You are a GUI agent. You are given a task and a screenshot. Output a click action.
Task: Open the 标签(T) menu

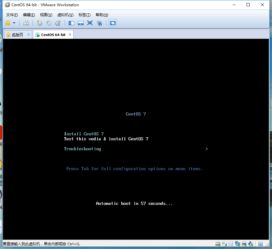click(84, 15)
